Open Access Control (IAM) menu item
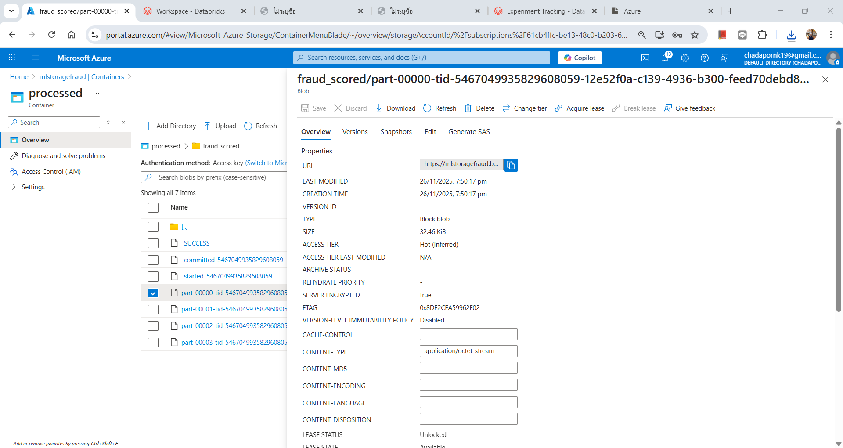The image size is (843, 448). (51, 172)
